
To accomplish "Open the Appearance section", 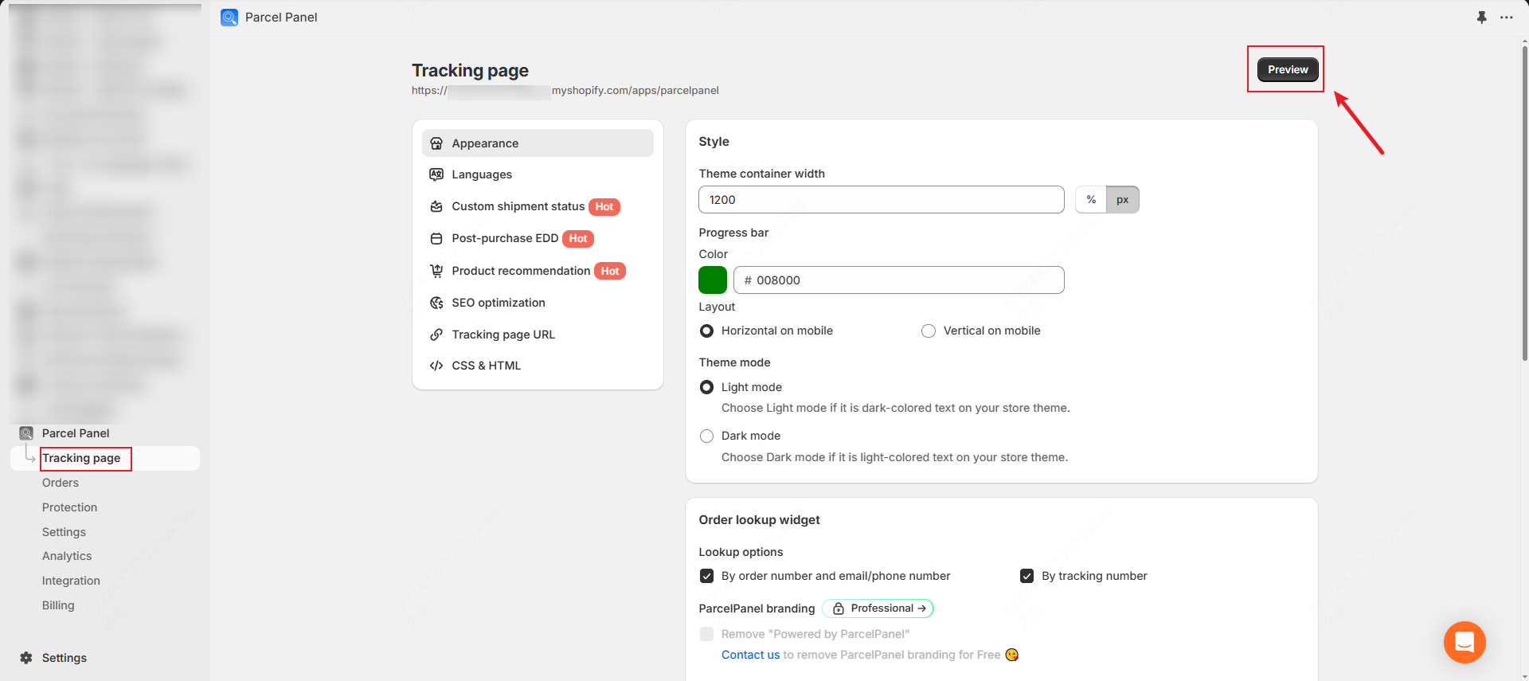I will click(x=538, y=143).
